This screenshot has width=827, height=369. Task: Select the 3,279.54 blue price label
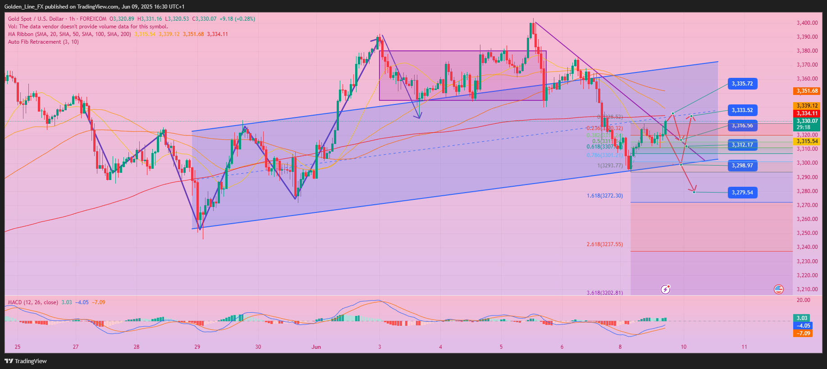point(742,193)
